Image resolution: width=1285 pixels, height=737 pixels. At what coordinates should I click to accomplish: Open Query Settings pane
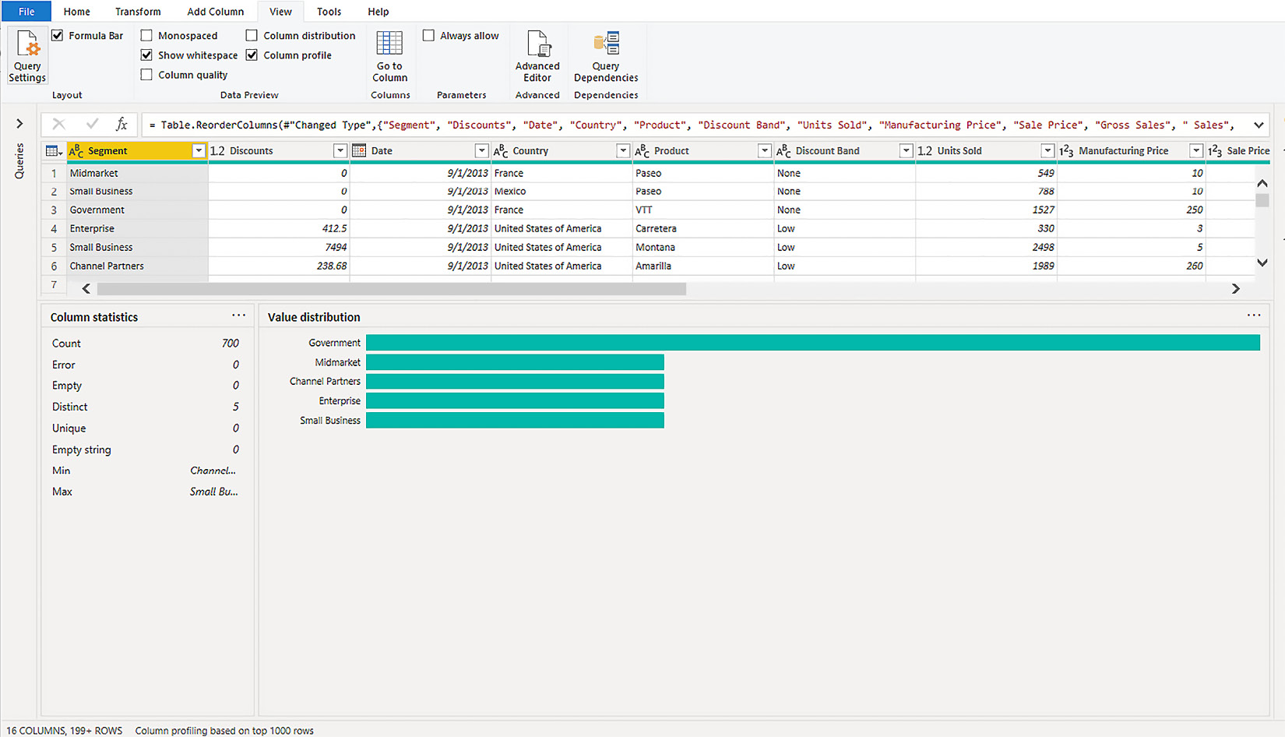[x=27, y=55]
